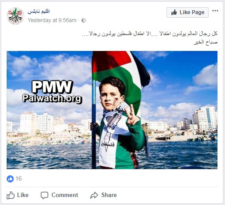
Task: Click the second line of Arabic caption
Action: 206,43
